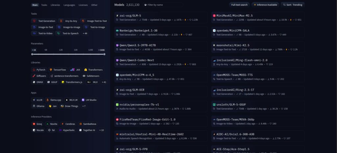Select the Ollama app icon
The height and width of the screenshot is (153, 337).
coord(34,106)
